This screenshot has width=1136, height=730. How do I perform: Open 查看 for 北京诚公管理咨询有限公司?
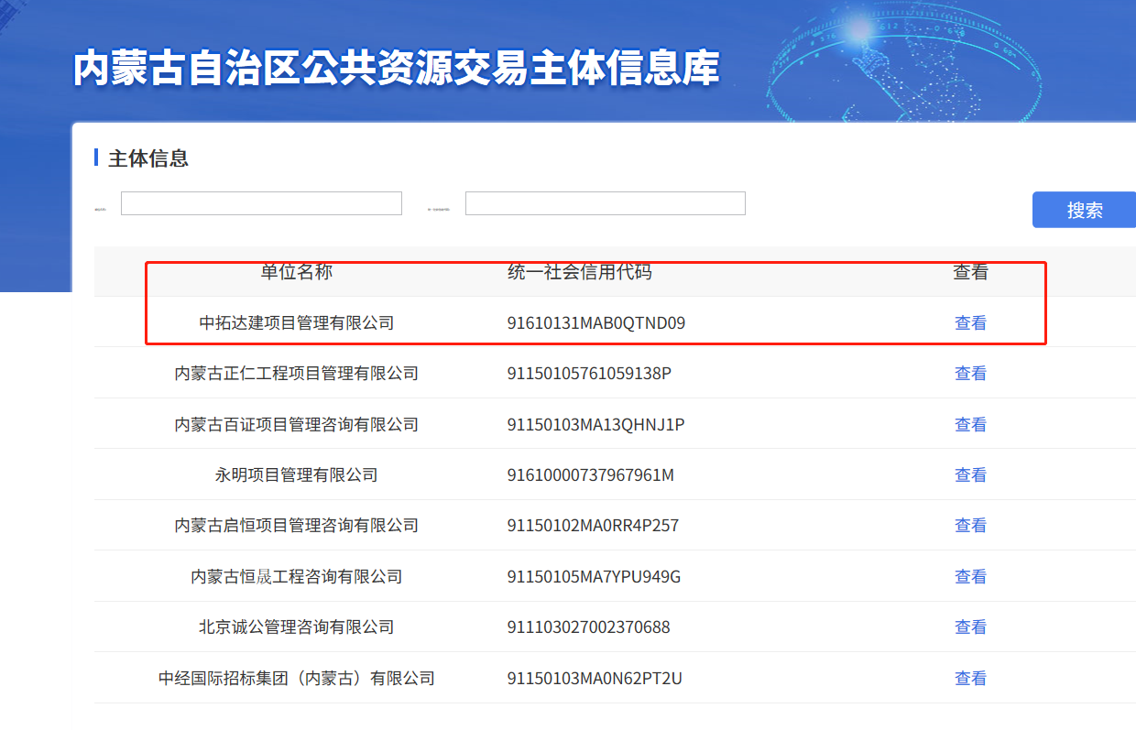pos(970,626)
